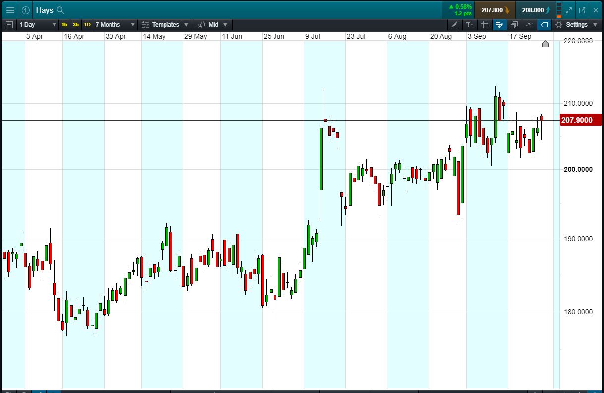Click the Hays product name

coord(45,10)
